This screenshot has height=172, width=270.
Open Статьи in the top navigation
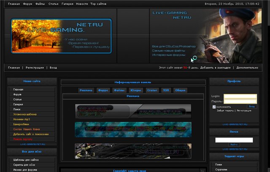coord(53,4)
